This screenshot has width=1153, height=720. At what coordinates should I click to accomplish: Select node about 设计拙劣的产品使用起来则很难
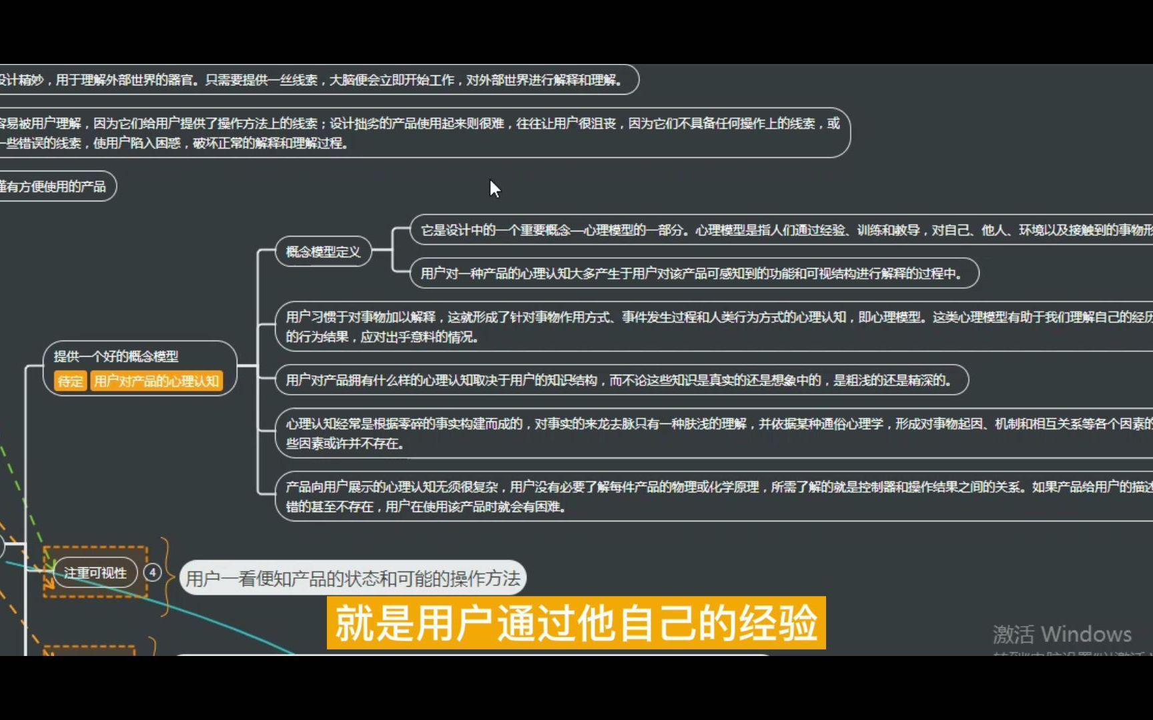(x=424, y=133)
